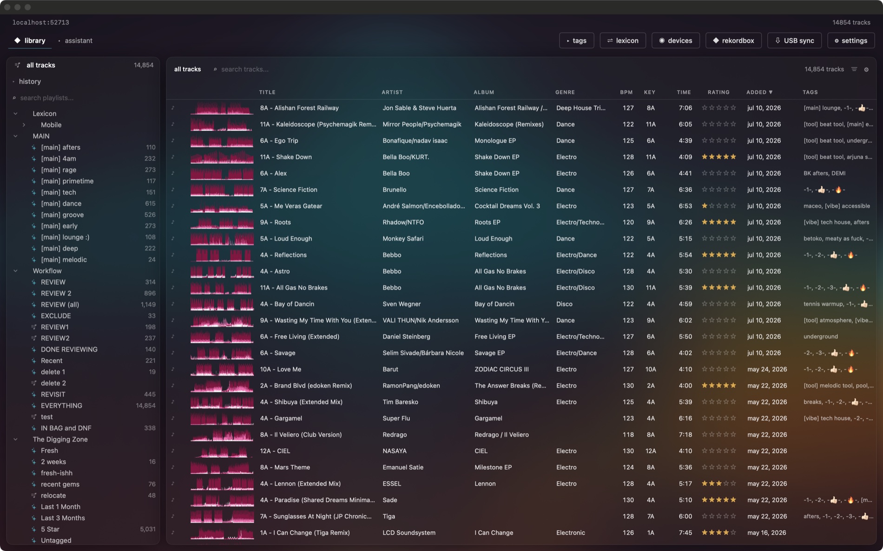The height and width of the screenshot is (551, 883).
Task: Switch to the library tab
Action: coord(30,40)
